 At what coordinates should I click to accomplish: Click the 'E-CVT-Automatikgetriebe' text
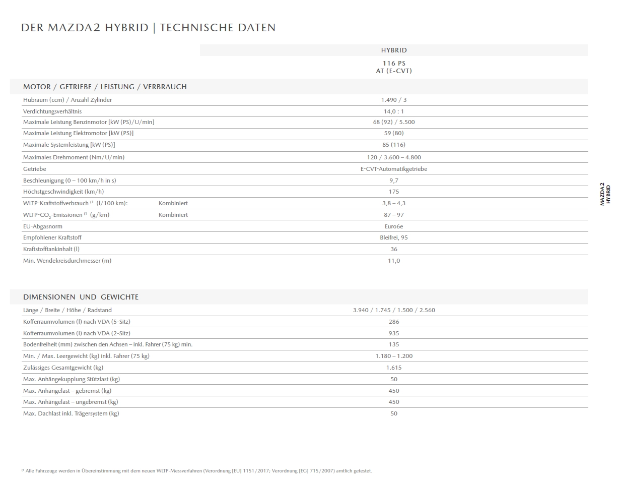[393, 169]
